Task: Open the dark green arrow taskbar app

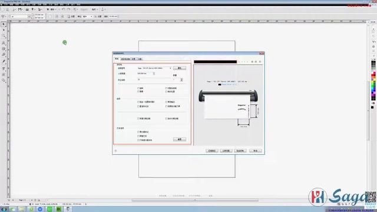Action: pos(59,209)
